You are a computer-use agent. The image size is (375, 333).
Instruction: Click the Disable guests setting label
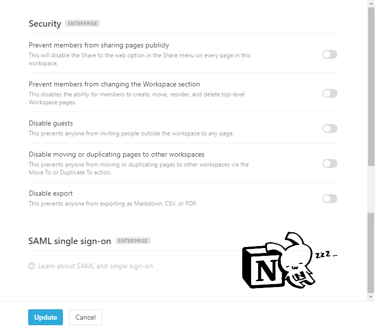tap(51, 123)
